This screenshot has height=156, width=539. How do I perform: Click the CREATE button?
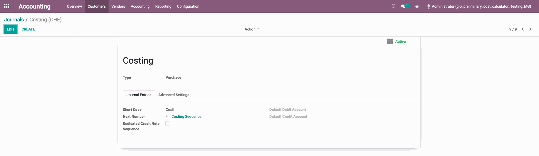point(28,29)
